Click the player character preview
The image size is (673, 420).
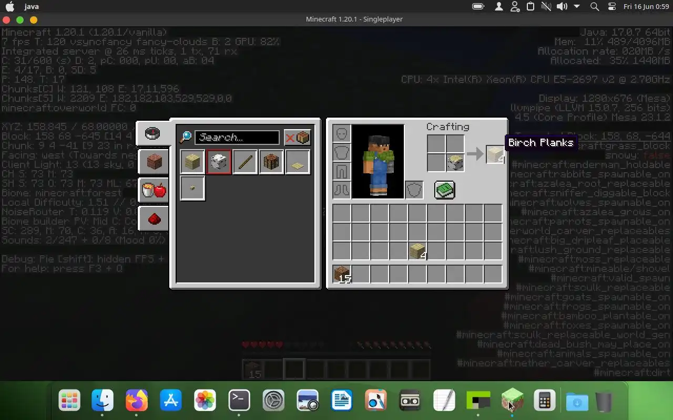[378, 162]
